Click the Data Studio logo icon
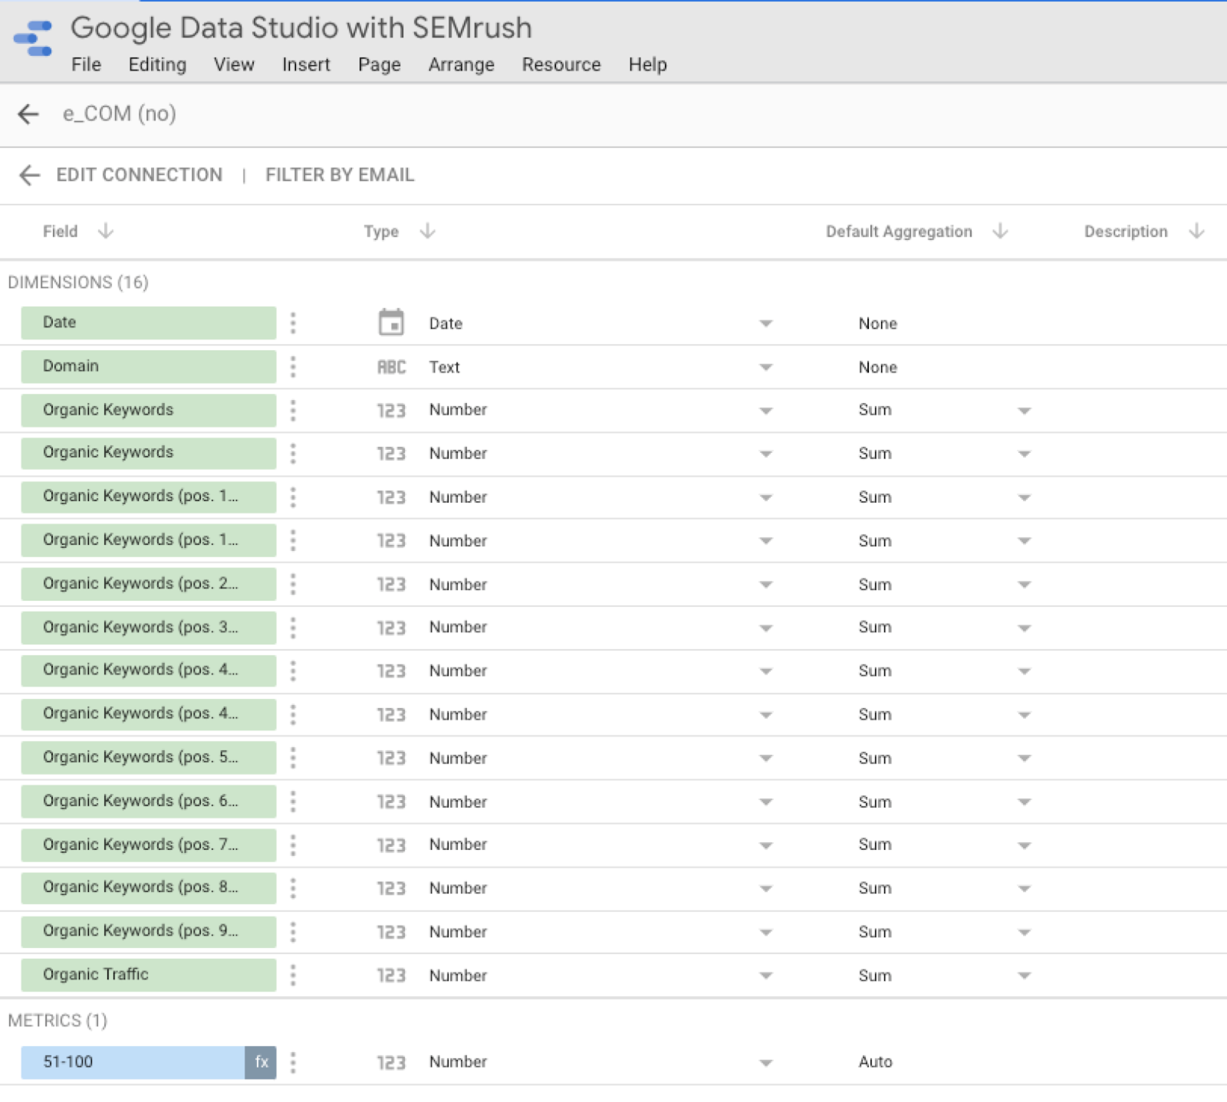This screenshot has height=1102, width=1227. [x=33, y=38]
